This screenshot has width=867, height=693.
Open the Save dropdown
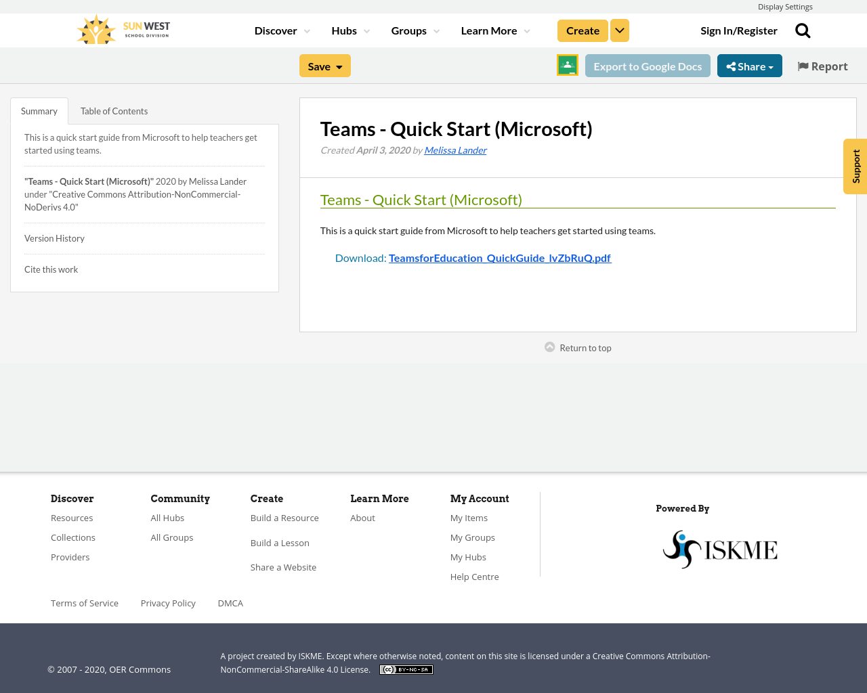point(324,66)
